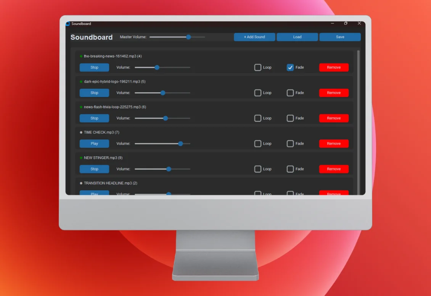Screen dimensions: 431x296
Task: Click the green status dot beside dark-epic-hybrid-logo-196211.mp3
Action: [81, 81]
